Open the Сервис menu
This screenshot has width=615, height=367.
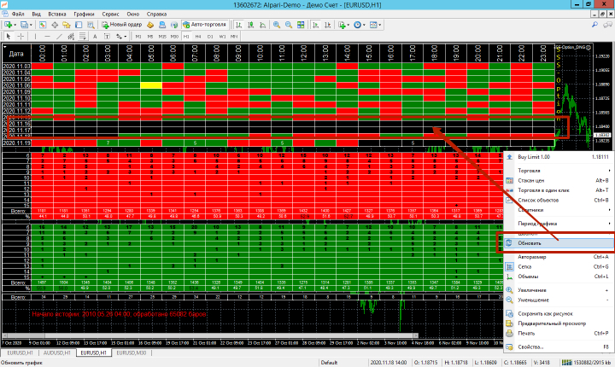point(110,15)
